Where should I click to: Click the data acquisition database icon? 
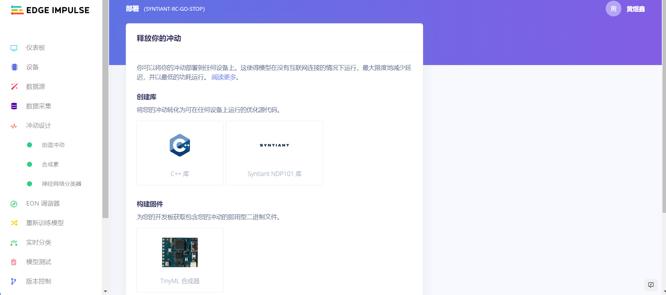point(14,106)
